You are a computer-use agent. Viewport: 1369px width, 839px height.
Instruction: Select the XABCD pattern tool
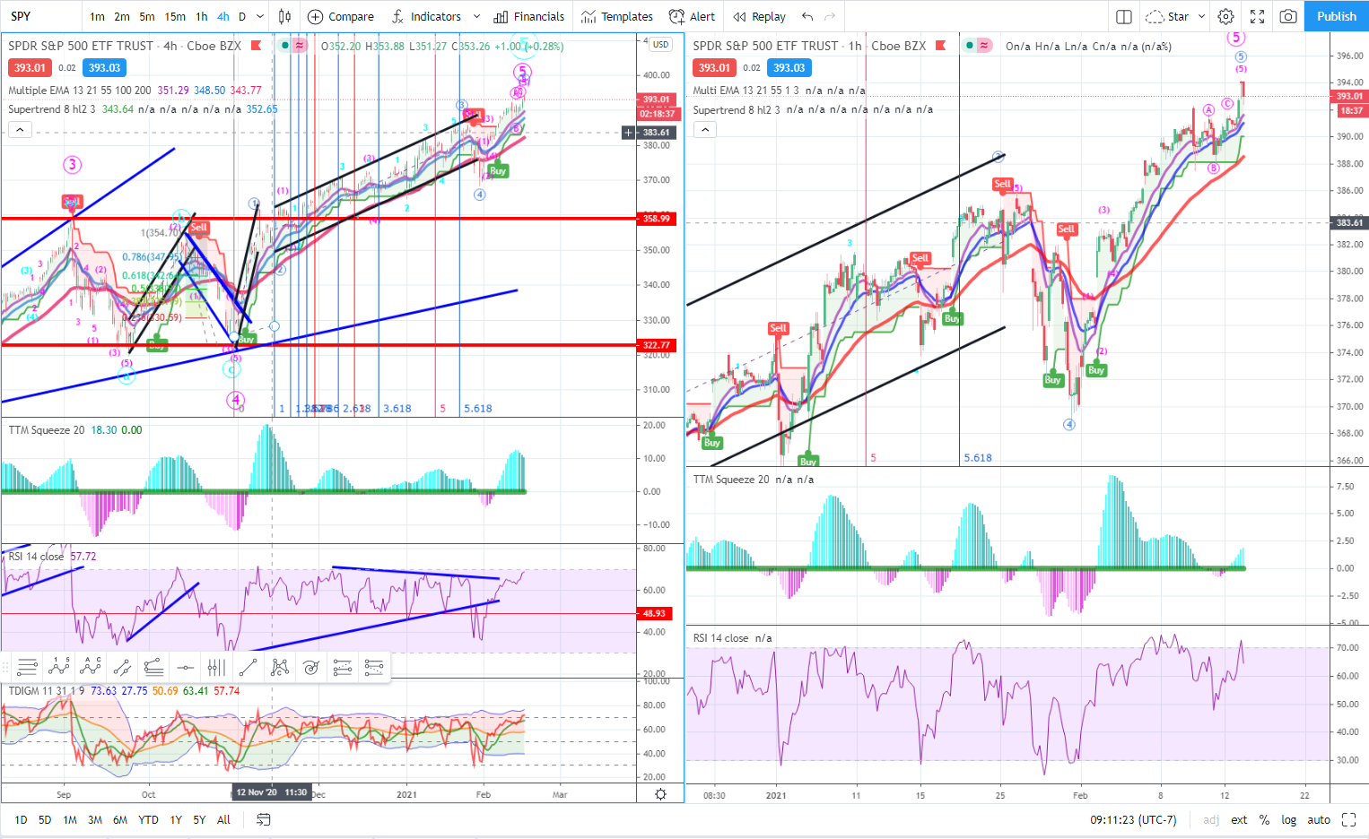tap(280, 667)
